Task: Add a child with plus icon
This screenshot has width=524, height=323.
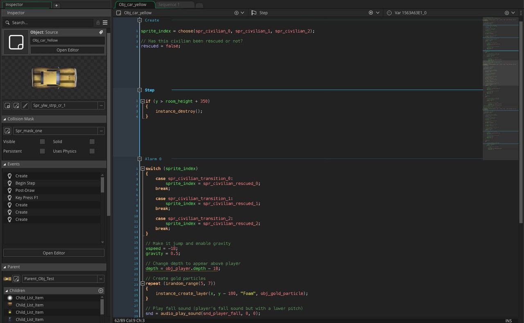Action: (x=101, y=290)
